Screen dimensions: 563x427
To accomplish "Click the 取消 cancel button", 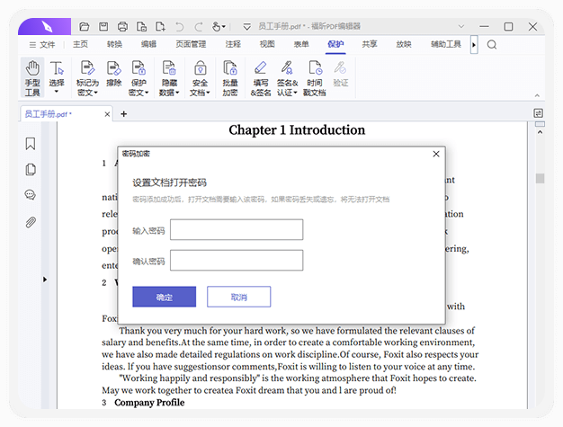I will coord(238,297).
